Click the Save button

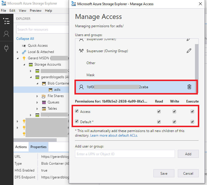164,173
